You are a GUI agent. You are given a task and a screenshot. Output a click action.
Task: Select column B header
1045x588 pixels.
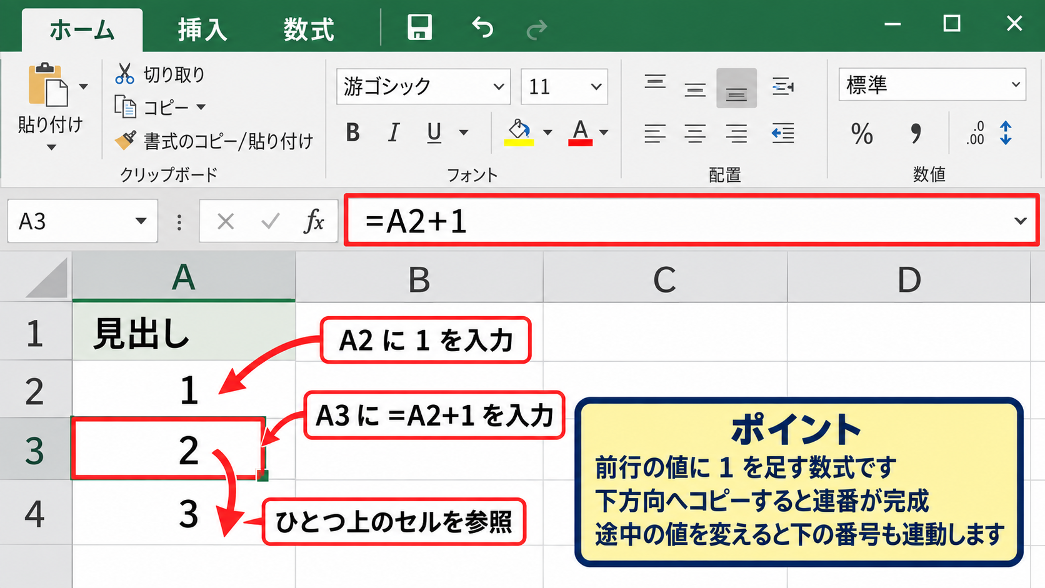tap(419, 279)
